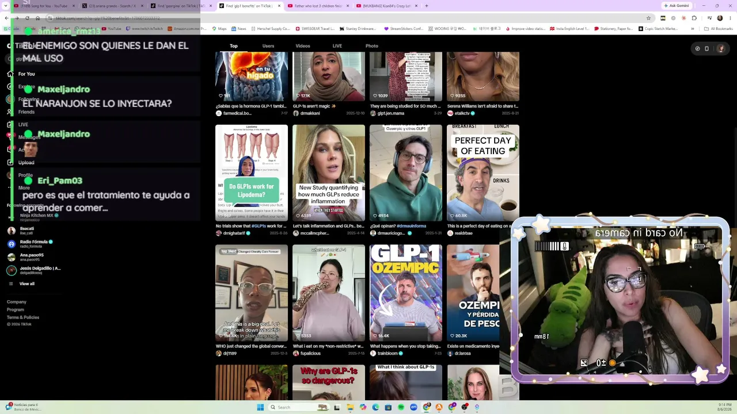
Task: Click the #GLP1s hashtag in caption
Action: tap(259, 226)
